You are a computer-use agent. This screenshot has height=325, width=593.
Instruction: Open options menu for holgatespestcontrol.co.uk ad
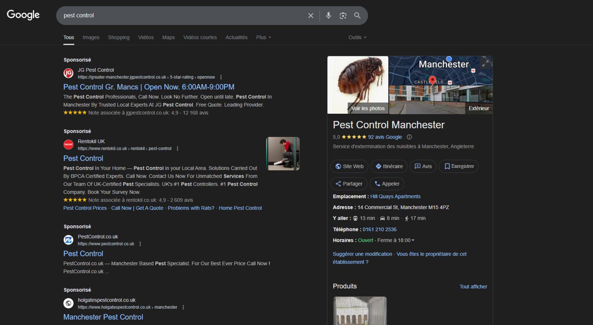click(x=183, y=307)
